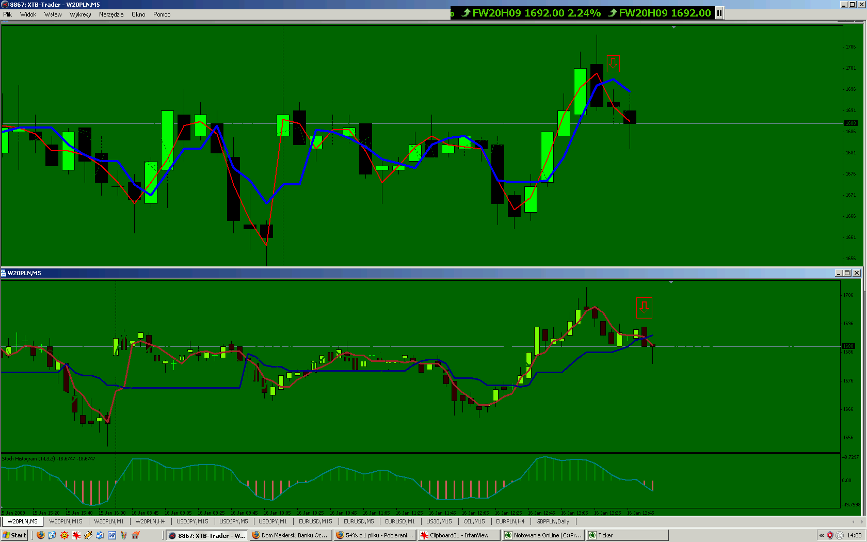Image resolution: width=867 pixels, height=542 pixels.
Task: Open the Narzędzia menu
Action: [111, 14]
